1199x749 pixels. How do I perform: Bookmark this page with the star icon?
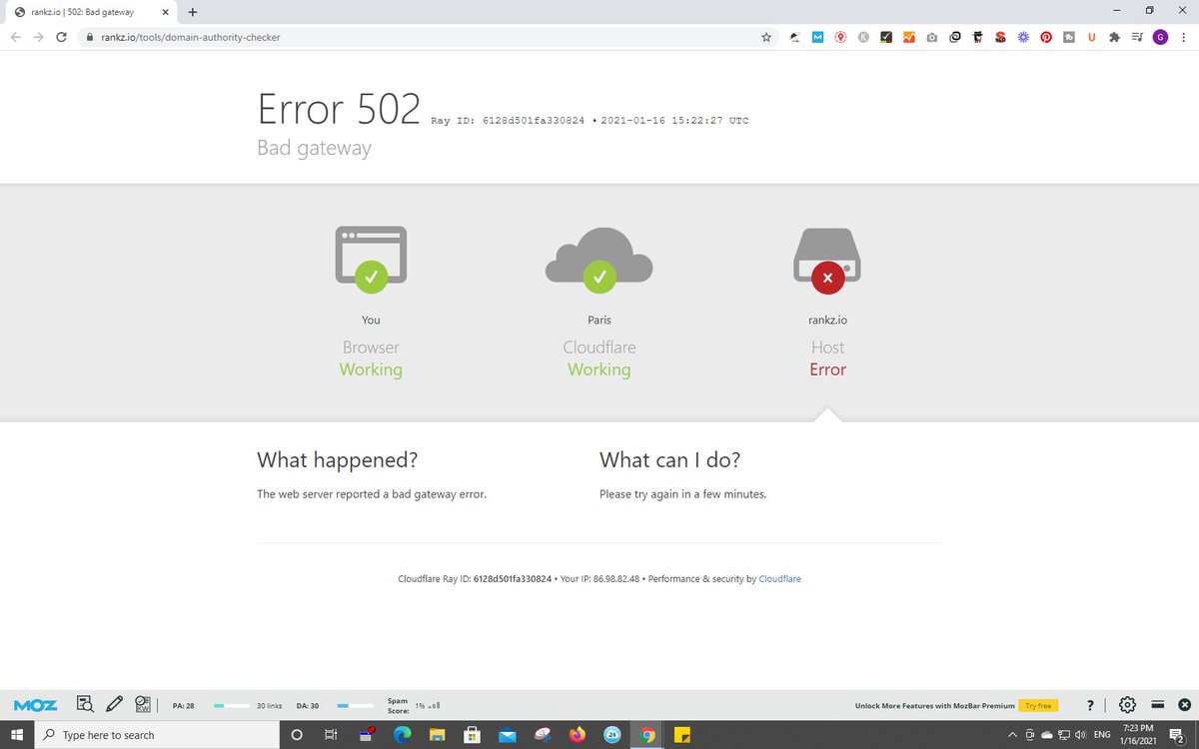click(766, 37)
